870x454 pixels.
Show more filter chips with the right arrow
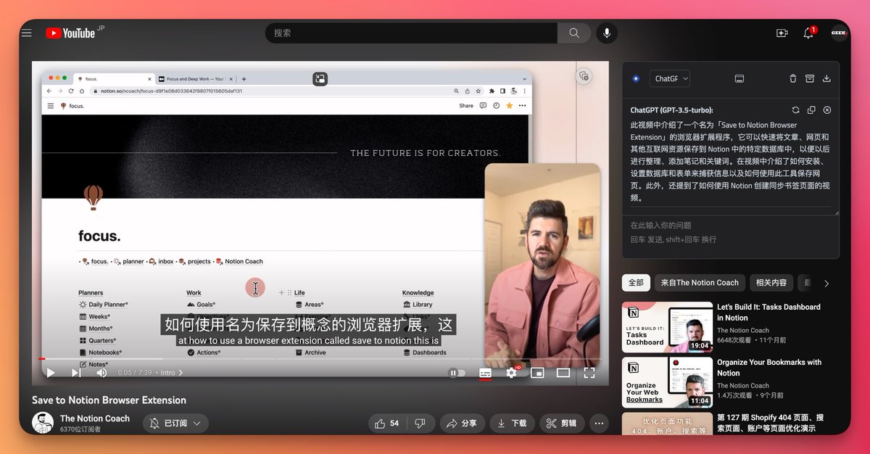[x=826, y=283]
